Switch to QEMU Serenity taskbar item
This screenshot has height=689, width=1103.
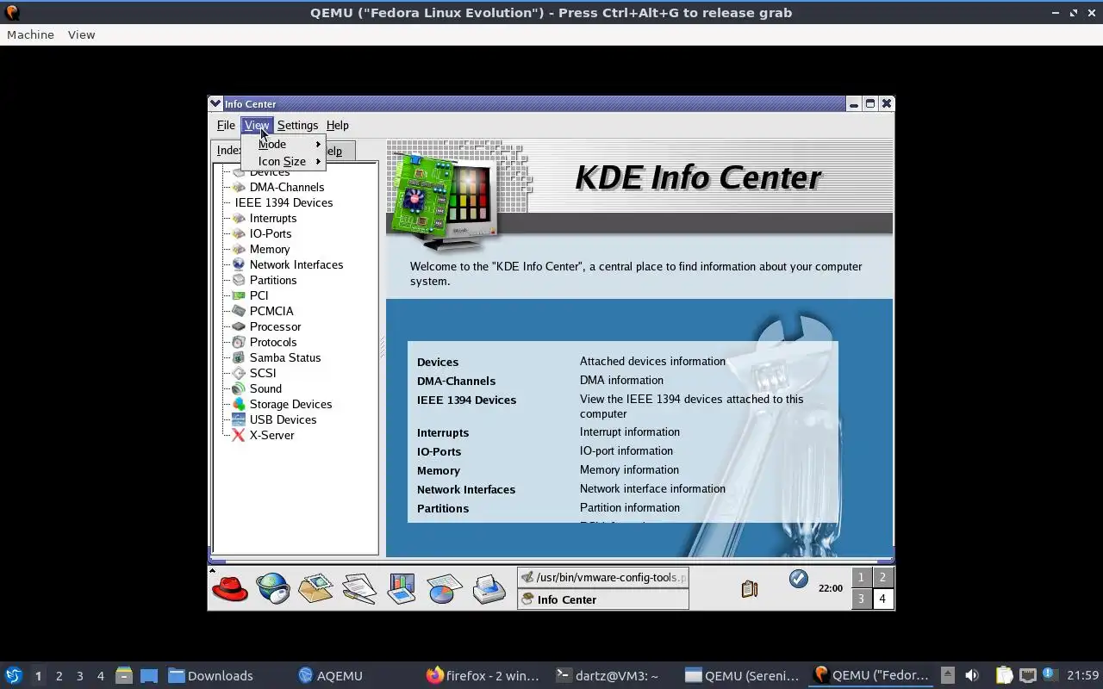(741, 675)
